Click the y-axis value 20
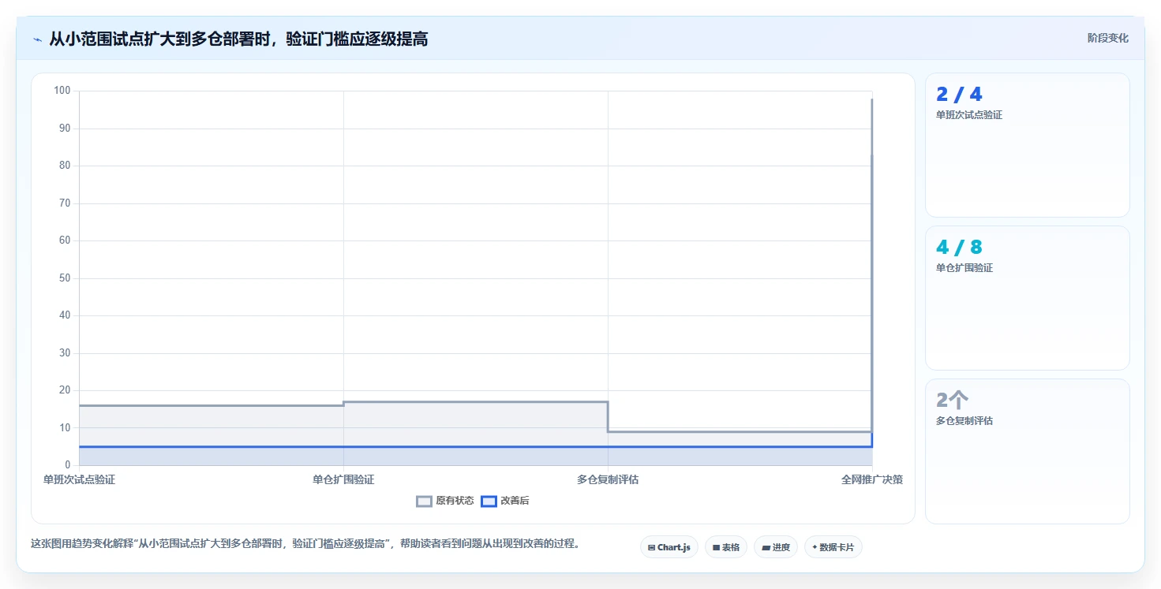 [65, 390]
